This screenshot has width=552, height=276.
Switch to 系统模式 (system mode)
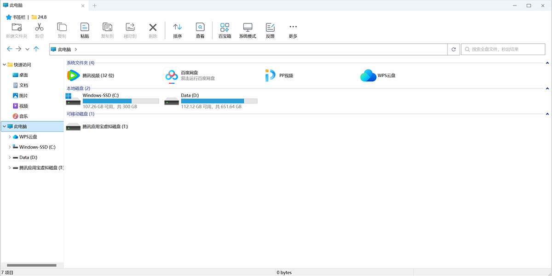[247, 27]
